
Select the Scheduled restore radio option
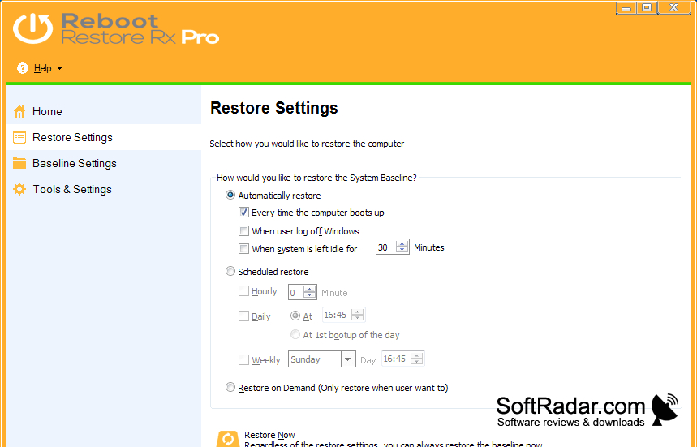[230, 271]
